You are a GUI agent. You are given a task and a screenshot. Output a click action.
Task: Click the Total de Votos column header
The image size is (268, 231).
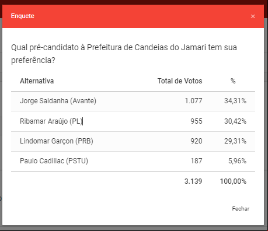pos(180,81)
